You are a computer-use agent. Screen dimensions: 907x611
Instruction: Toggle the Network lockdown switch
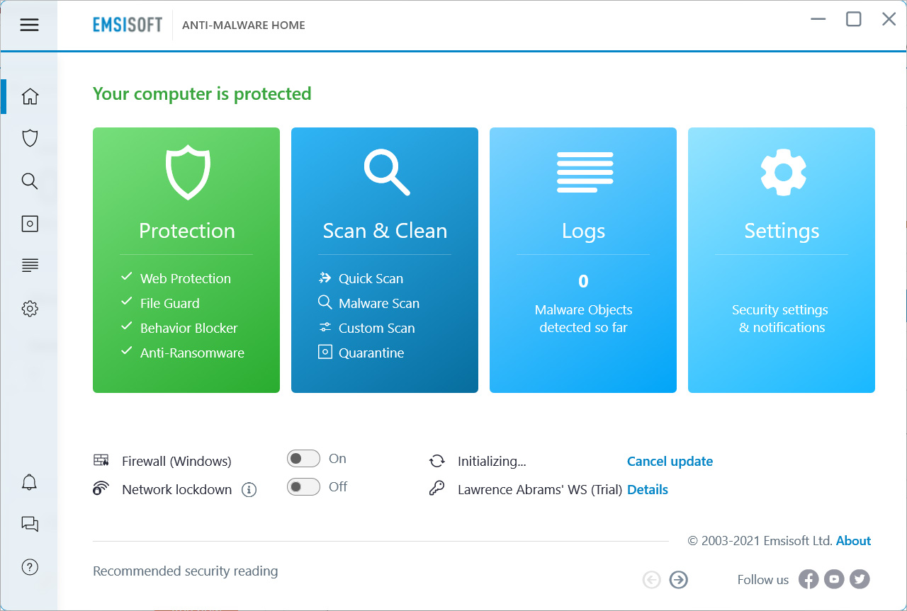303,487
